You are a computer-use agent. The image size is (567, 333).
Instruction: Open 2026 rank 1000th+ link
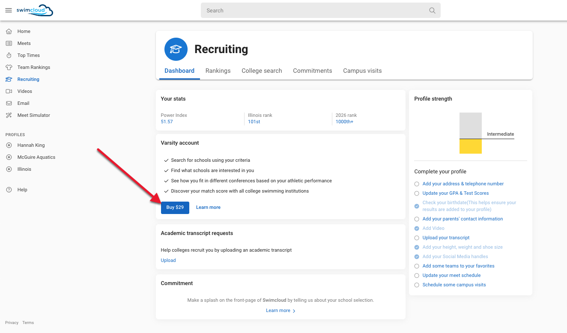pyautogui.click(x=344, y=122)
